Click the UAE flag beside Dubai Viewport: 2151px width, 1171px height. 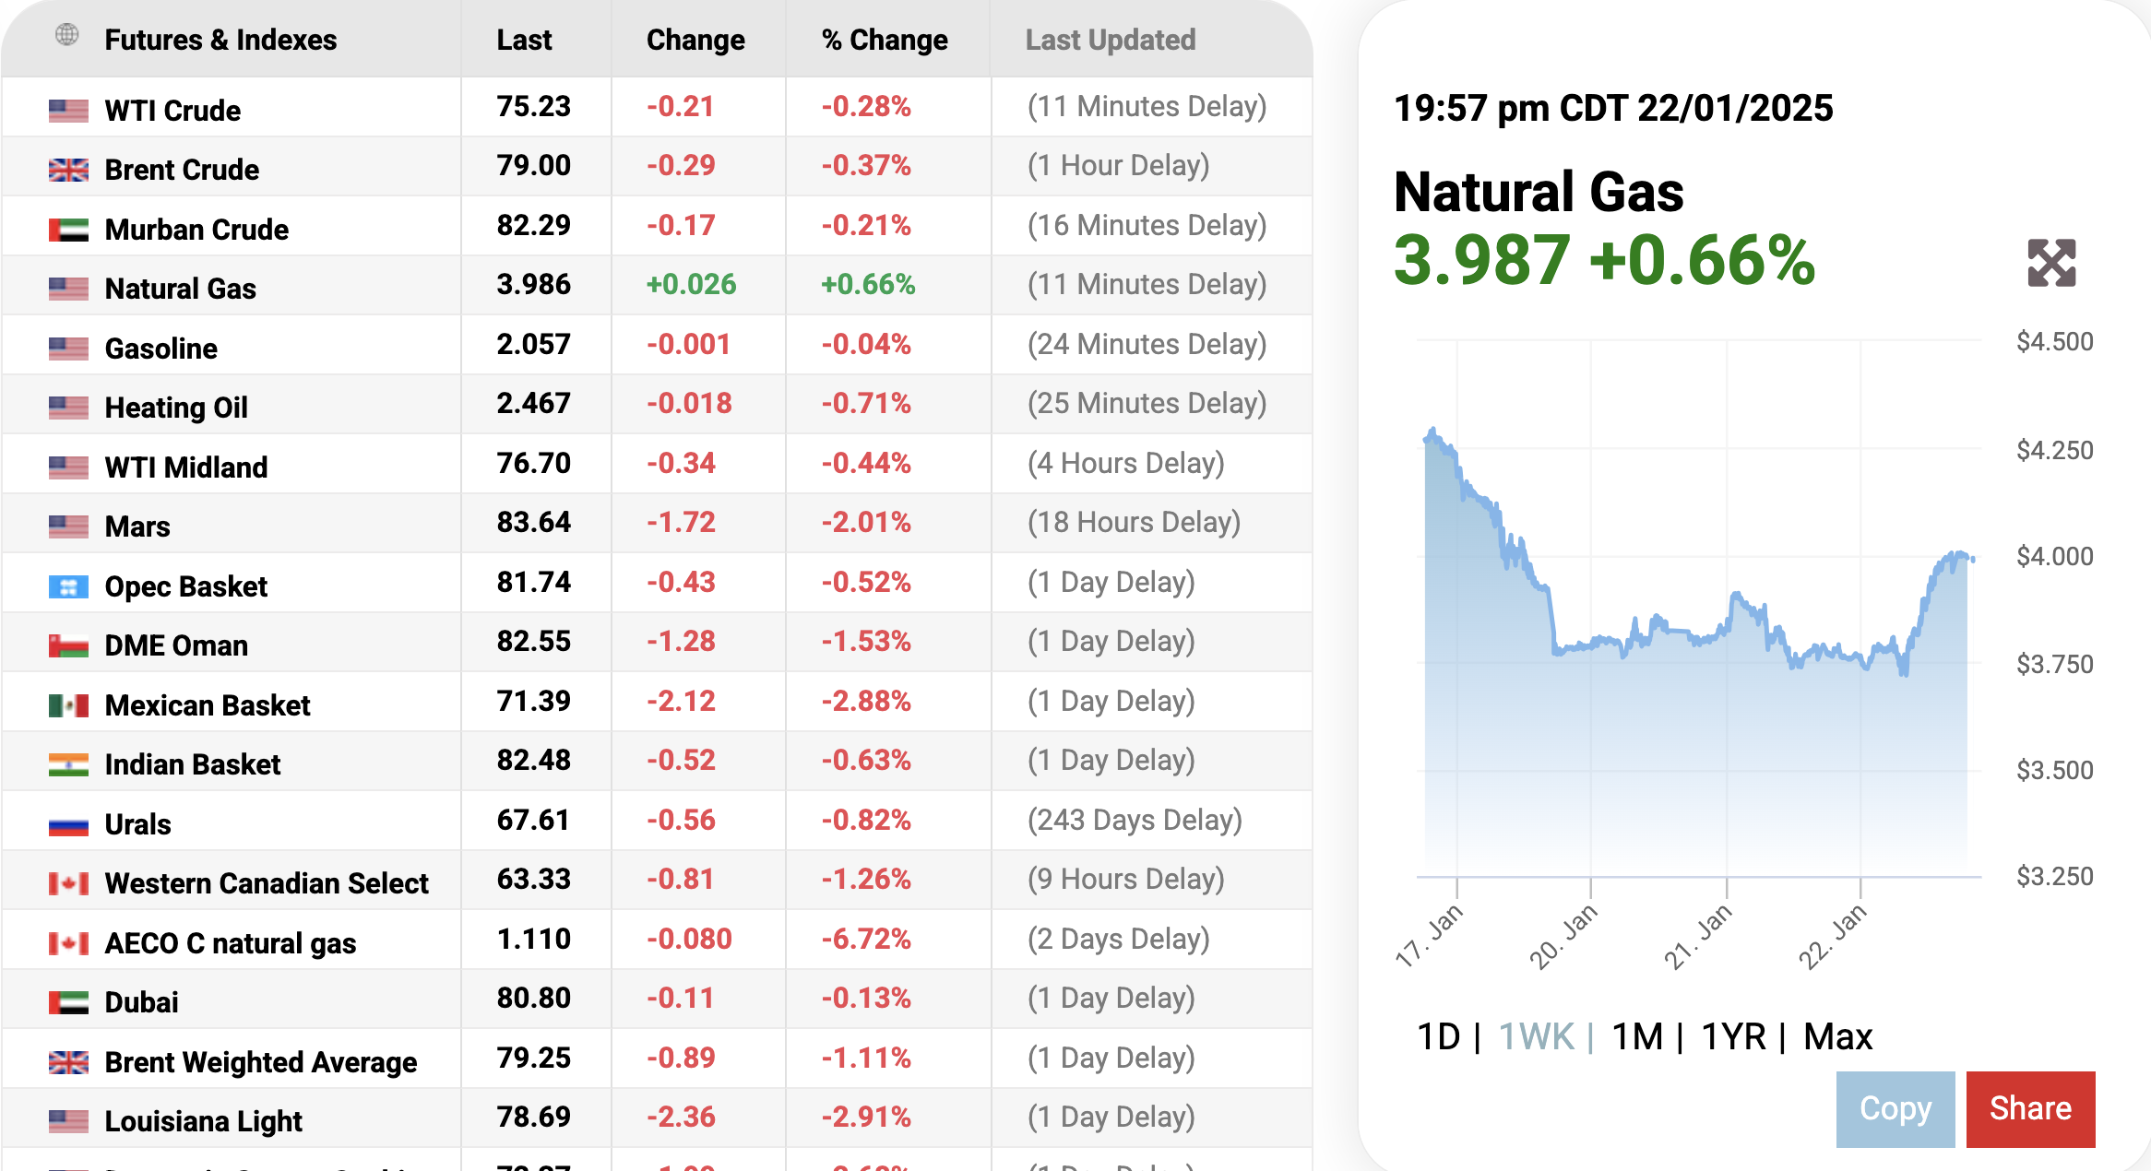click(x=68, y=1002)
